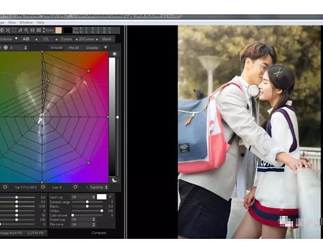Screen dimensions: 323x242
Task: Click the top edge grid control point
Action: (x=42, y=52)
